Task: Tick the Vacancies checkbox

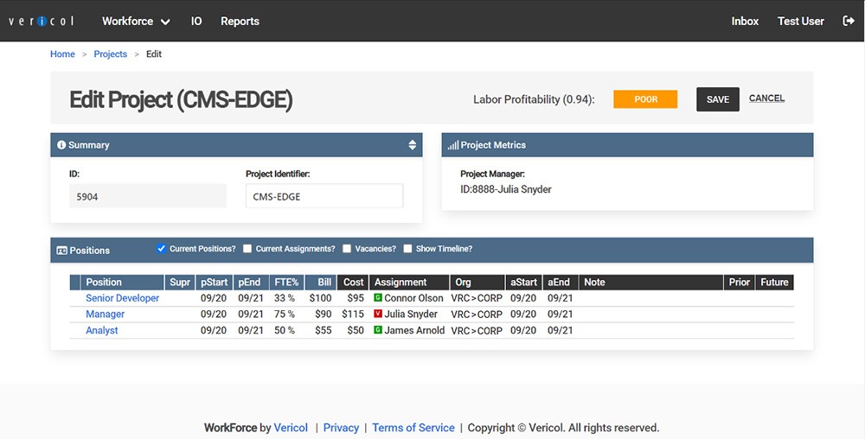Action: (x=347, y=249)
